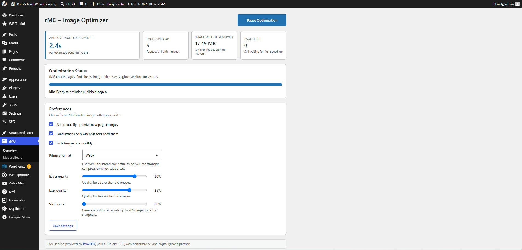Click the Average Page Load Savings card
Screen dimensions: 522x250
pyautogui.click(x=92, y=45)
